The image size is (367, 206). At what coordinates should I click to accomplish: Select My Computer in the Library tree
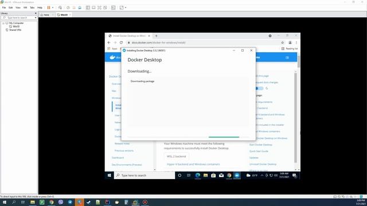coord(17,23)
